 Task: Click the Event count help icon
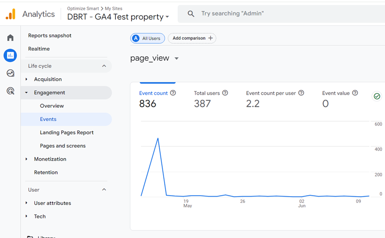click(x=173, y=93)
